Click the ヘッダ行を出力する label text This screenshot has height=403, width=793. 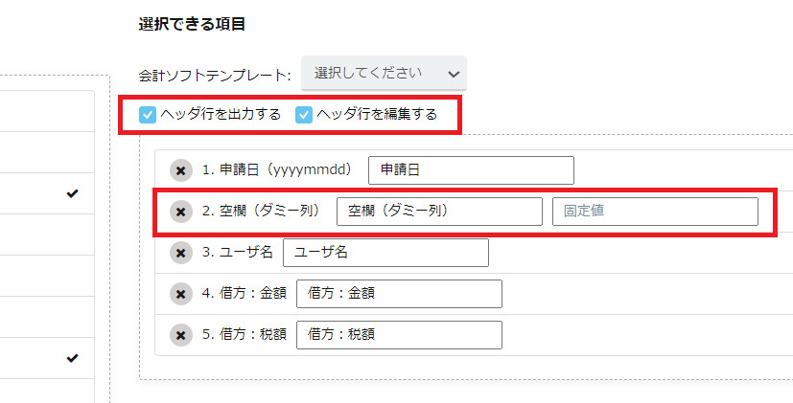pyautogui.click(x=221, y=115)
